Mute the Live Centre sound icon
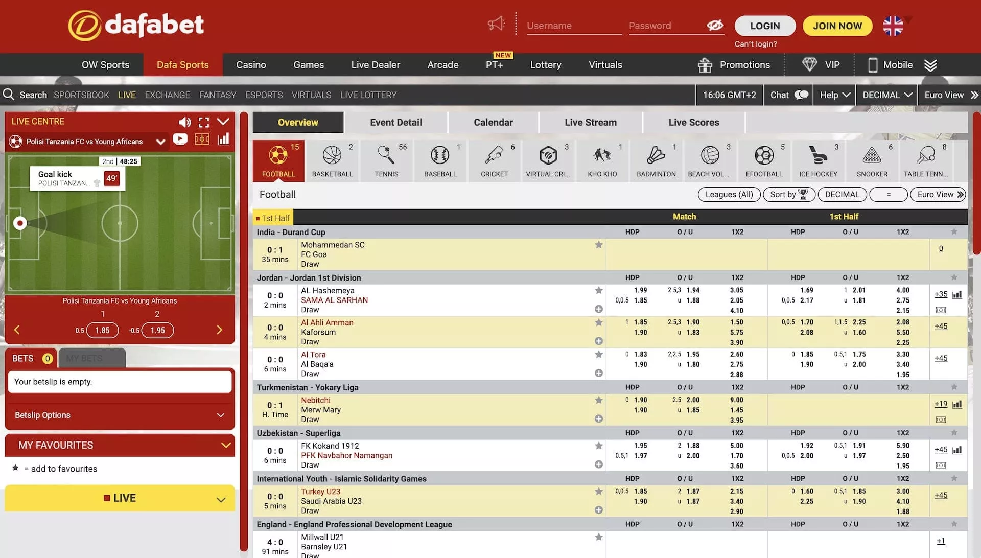Viewport: 981px width, 558px height. click(x=184, y=122)
